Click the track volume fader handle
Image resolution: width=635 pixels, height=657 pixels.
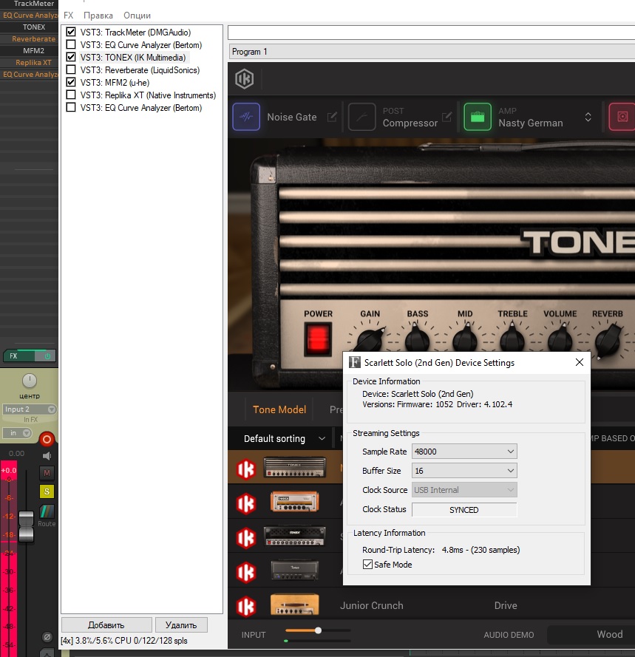[26, 526]
